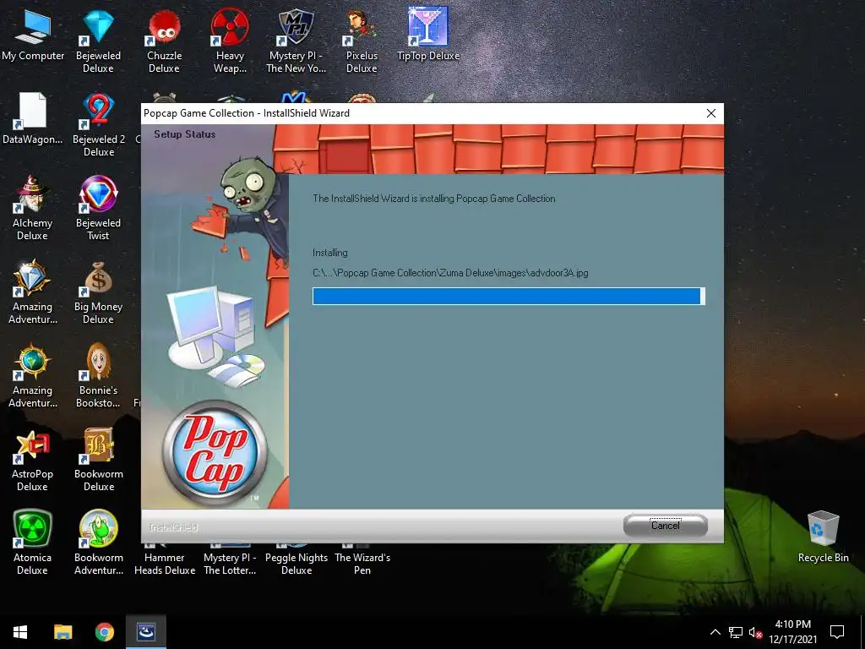Select the AstroPop Deluxe desktop shortcut
Image resolution: width=865 pixels, height=649 pixels.
click(x=32, y=461)
